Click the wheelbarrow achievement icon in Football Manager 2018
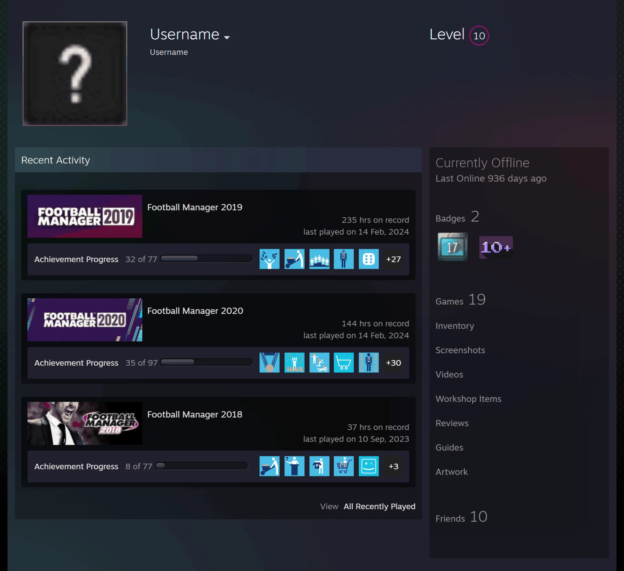624x571 pixels. (x=269, y=466)
